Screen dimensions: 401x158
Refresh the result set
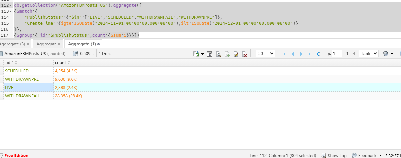pyautogui.click(x=318, y=54)
